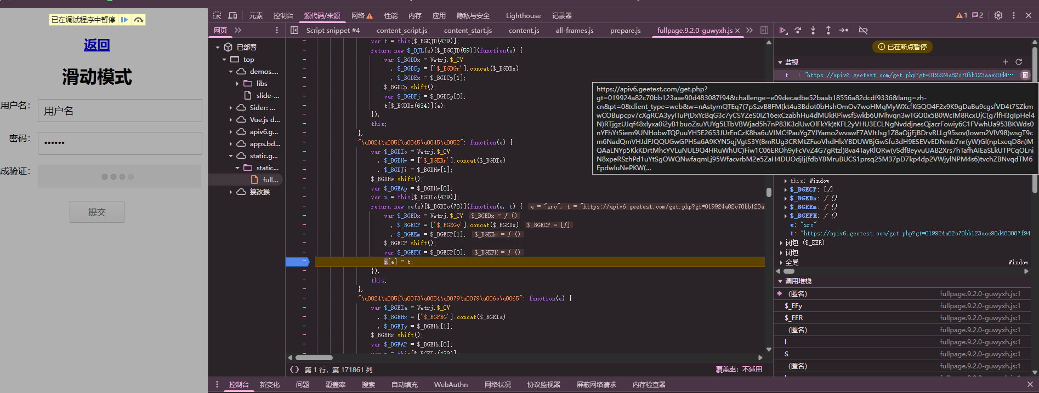Step out of current function
Screen dimensions: 1039x393
pos(828,30)
